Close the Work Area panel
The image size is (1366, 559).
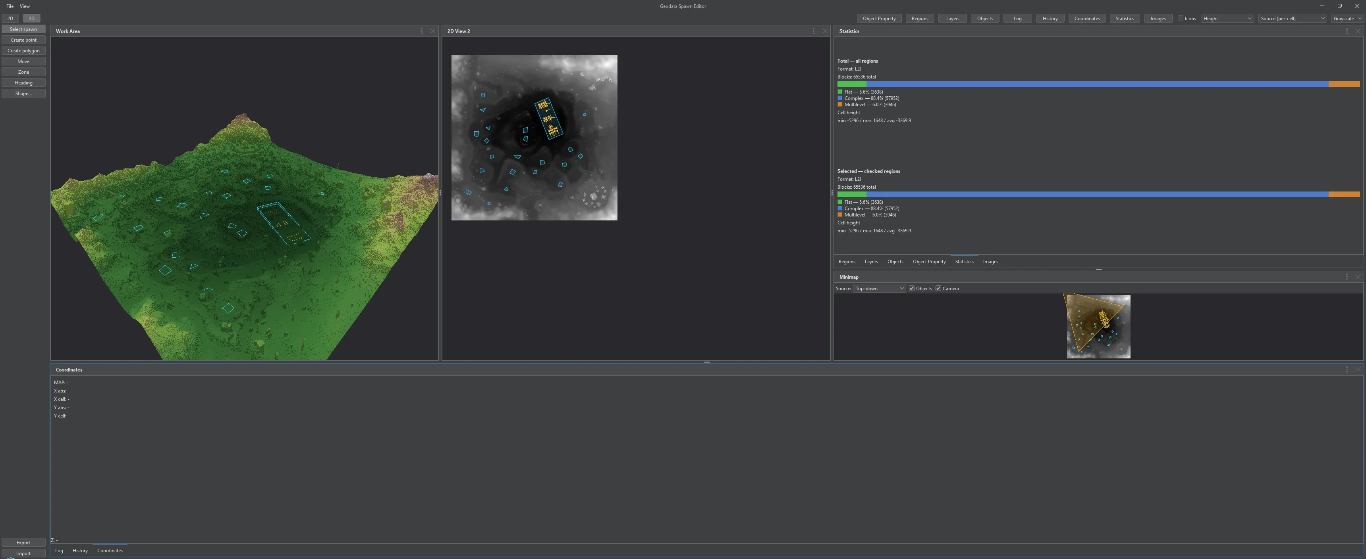point(433,31)
